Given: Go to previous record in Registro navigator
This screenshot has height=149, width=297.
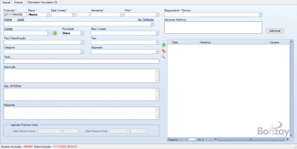Looking at the screenshot, I should click(x=186, y=139).
